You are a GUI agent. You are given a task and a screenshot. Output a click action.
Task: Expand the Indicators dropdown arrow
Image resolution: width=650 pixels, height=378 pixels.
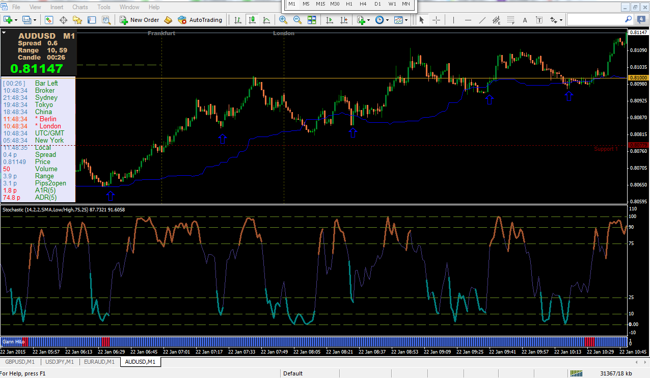click(x=369, y=20)
